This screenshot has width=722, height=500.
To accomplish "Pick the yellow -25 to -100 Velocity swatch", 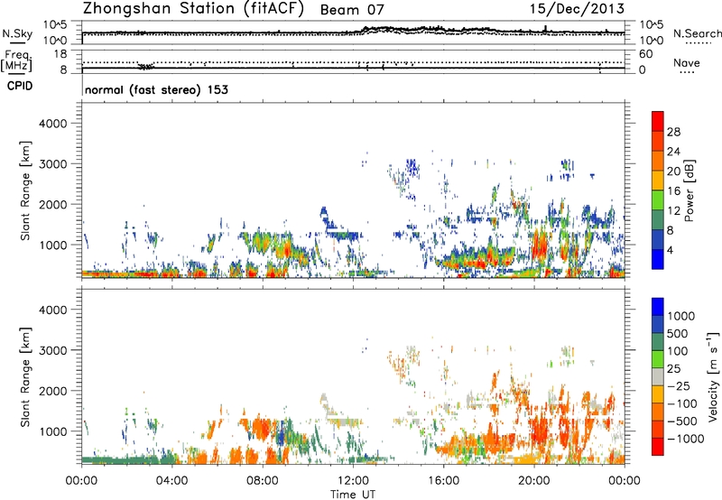I will coord(658,394).
